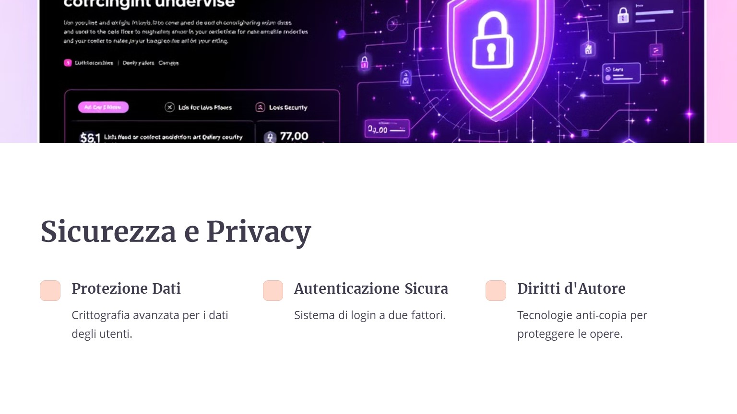Click the large glowing padlock shield

491,53
